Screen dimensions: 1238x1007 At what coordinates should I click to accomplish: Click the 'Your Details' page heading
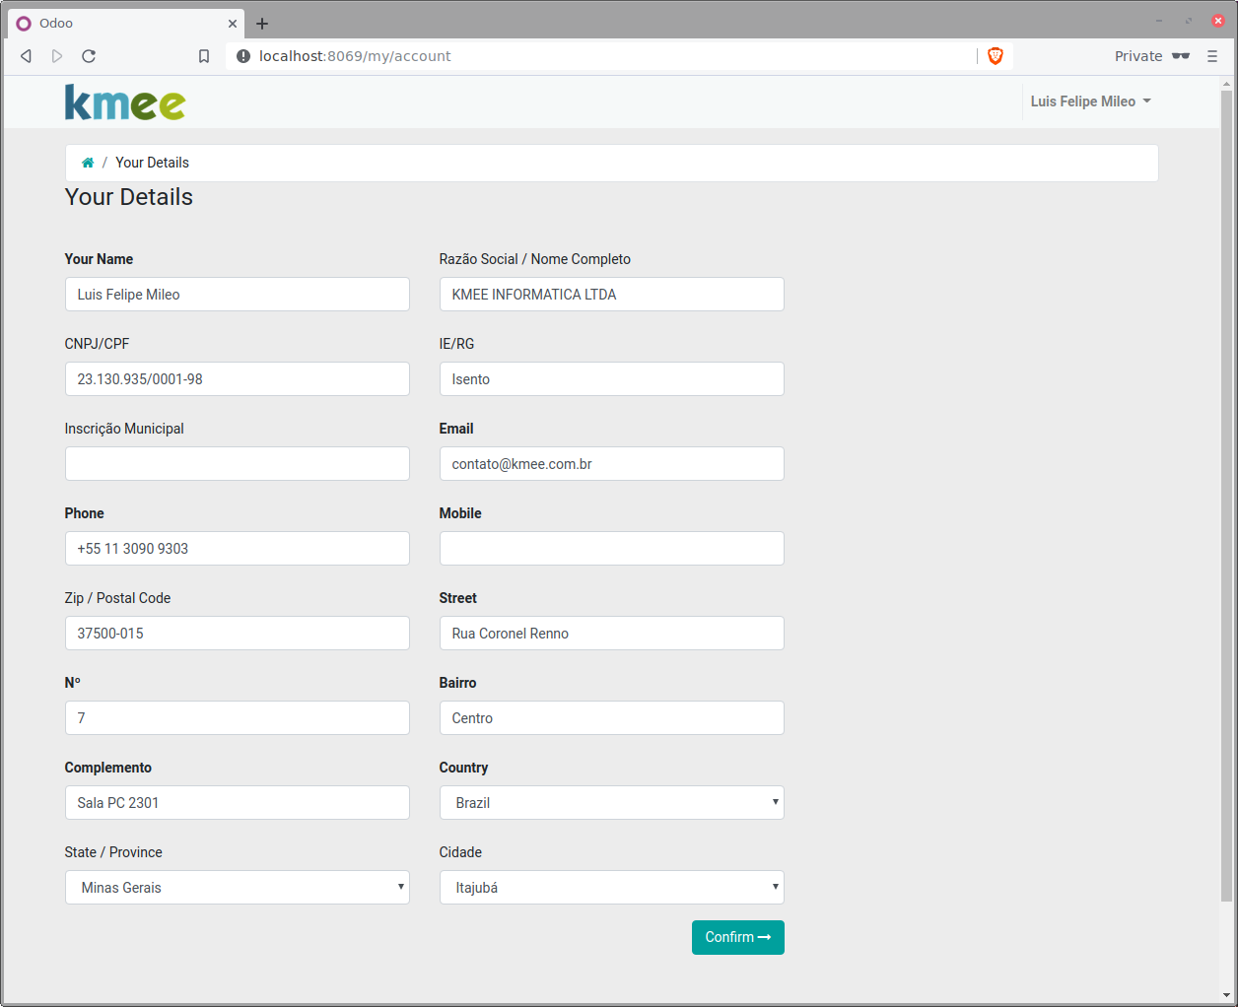pos(129,197)
